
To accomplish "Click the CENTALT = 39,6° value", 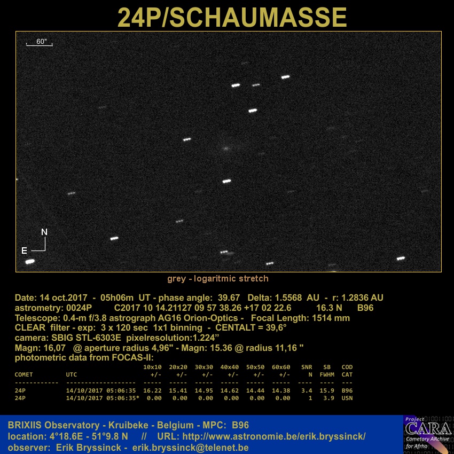I will pyautogui.click(x=251, y=328).
